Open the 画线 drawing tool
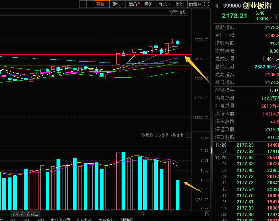 click(x=149, y=4)
